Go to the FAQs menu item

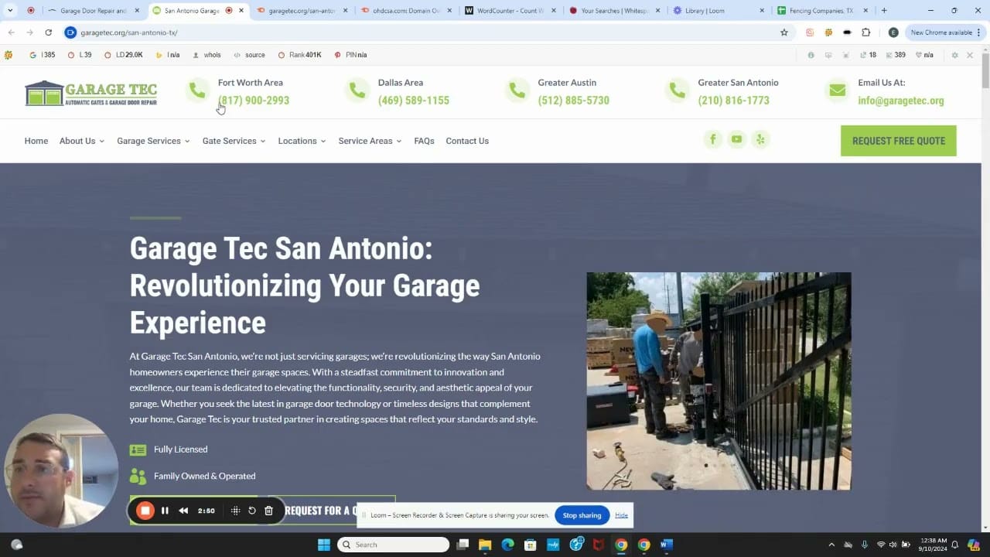(424, 141)
